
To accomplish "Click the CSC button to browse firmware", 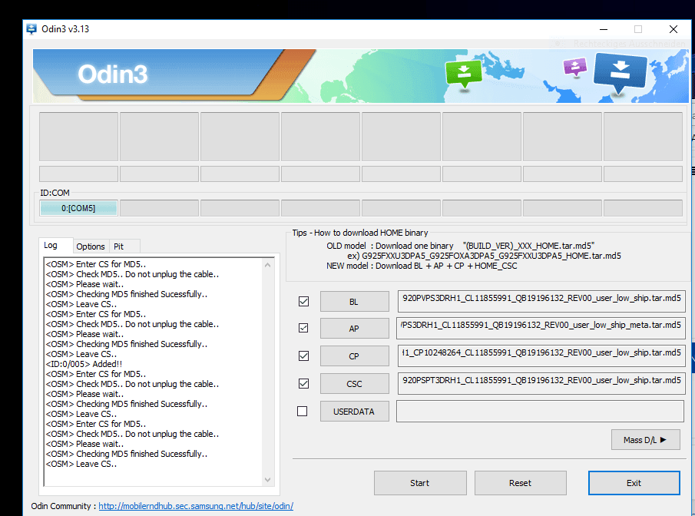I will (355, 384).
